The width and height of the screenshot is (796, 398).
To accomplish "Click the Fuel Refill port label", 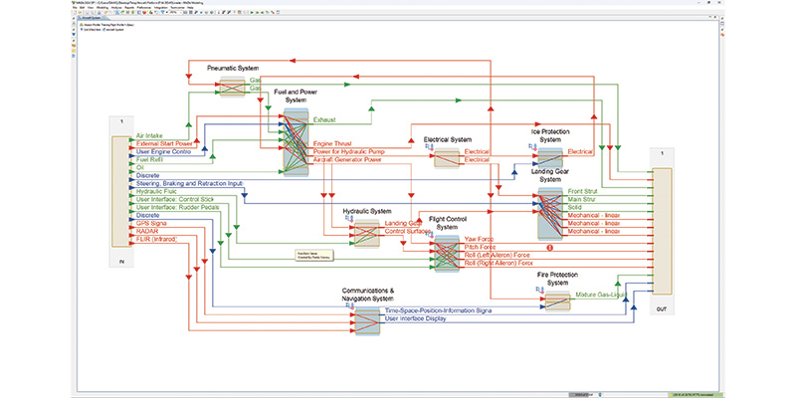I will pyautogui.click(x=148, y=159).
